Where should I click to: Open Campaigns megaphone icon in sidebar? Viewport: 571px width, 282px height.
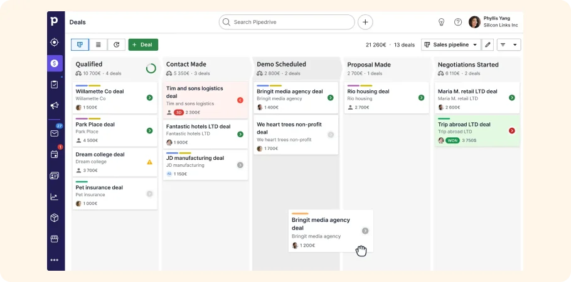pyautogui.click(x=54, y=105)
